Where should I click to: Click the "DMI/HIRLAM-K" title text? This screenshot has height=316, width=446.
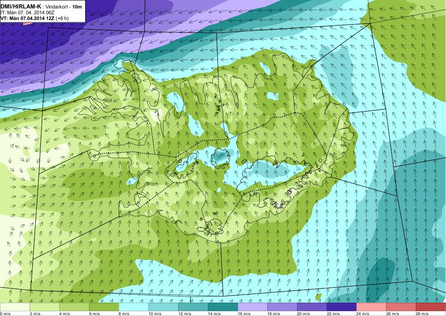[21, 7]
